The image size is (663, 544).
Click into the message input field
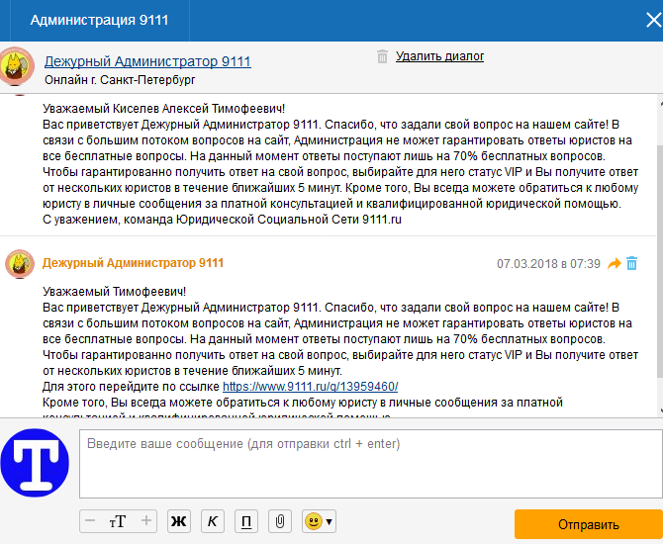coord(370,462)
